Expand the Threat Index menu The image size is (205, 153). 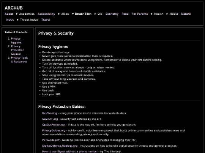(28, 20)
